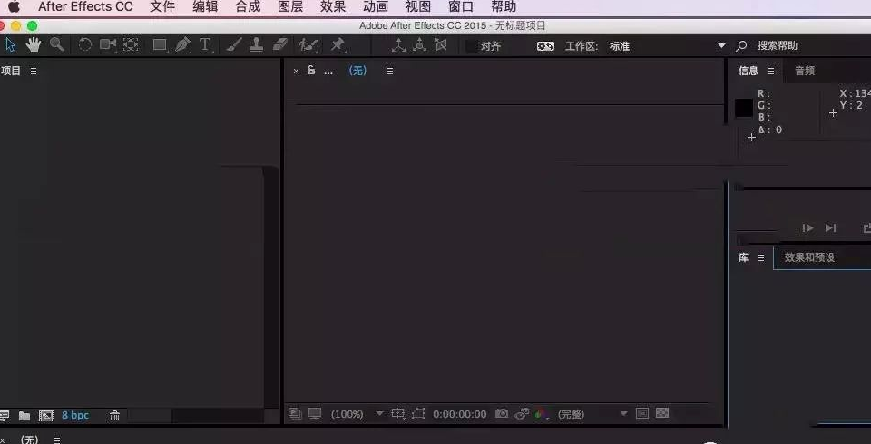Select the Puppet Pin tool
This screenshot has height=444, width=871.
338,45
